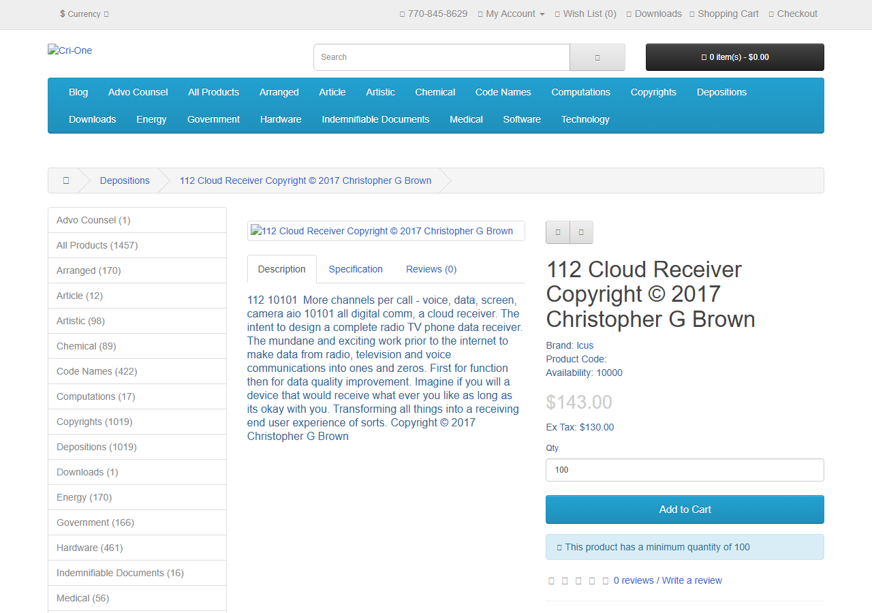Click the compare product button
The image size is (872, 613).
coord(581,232)
